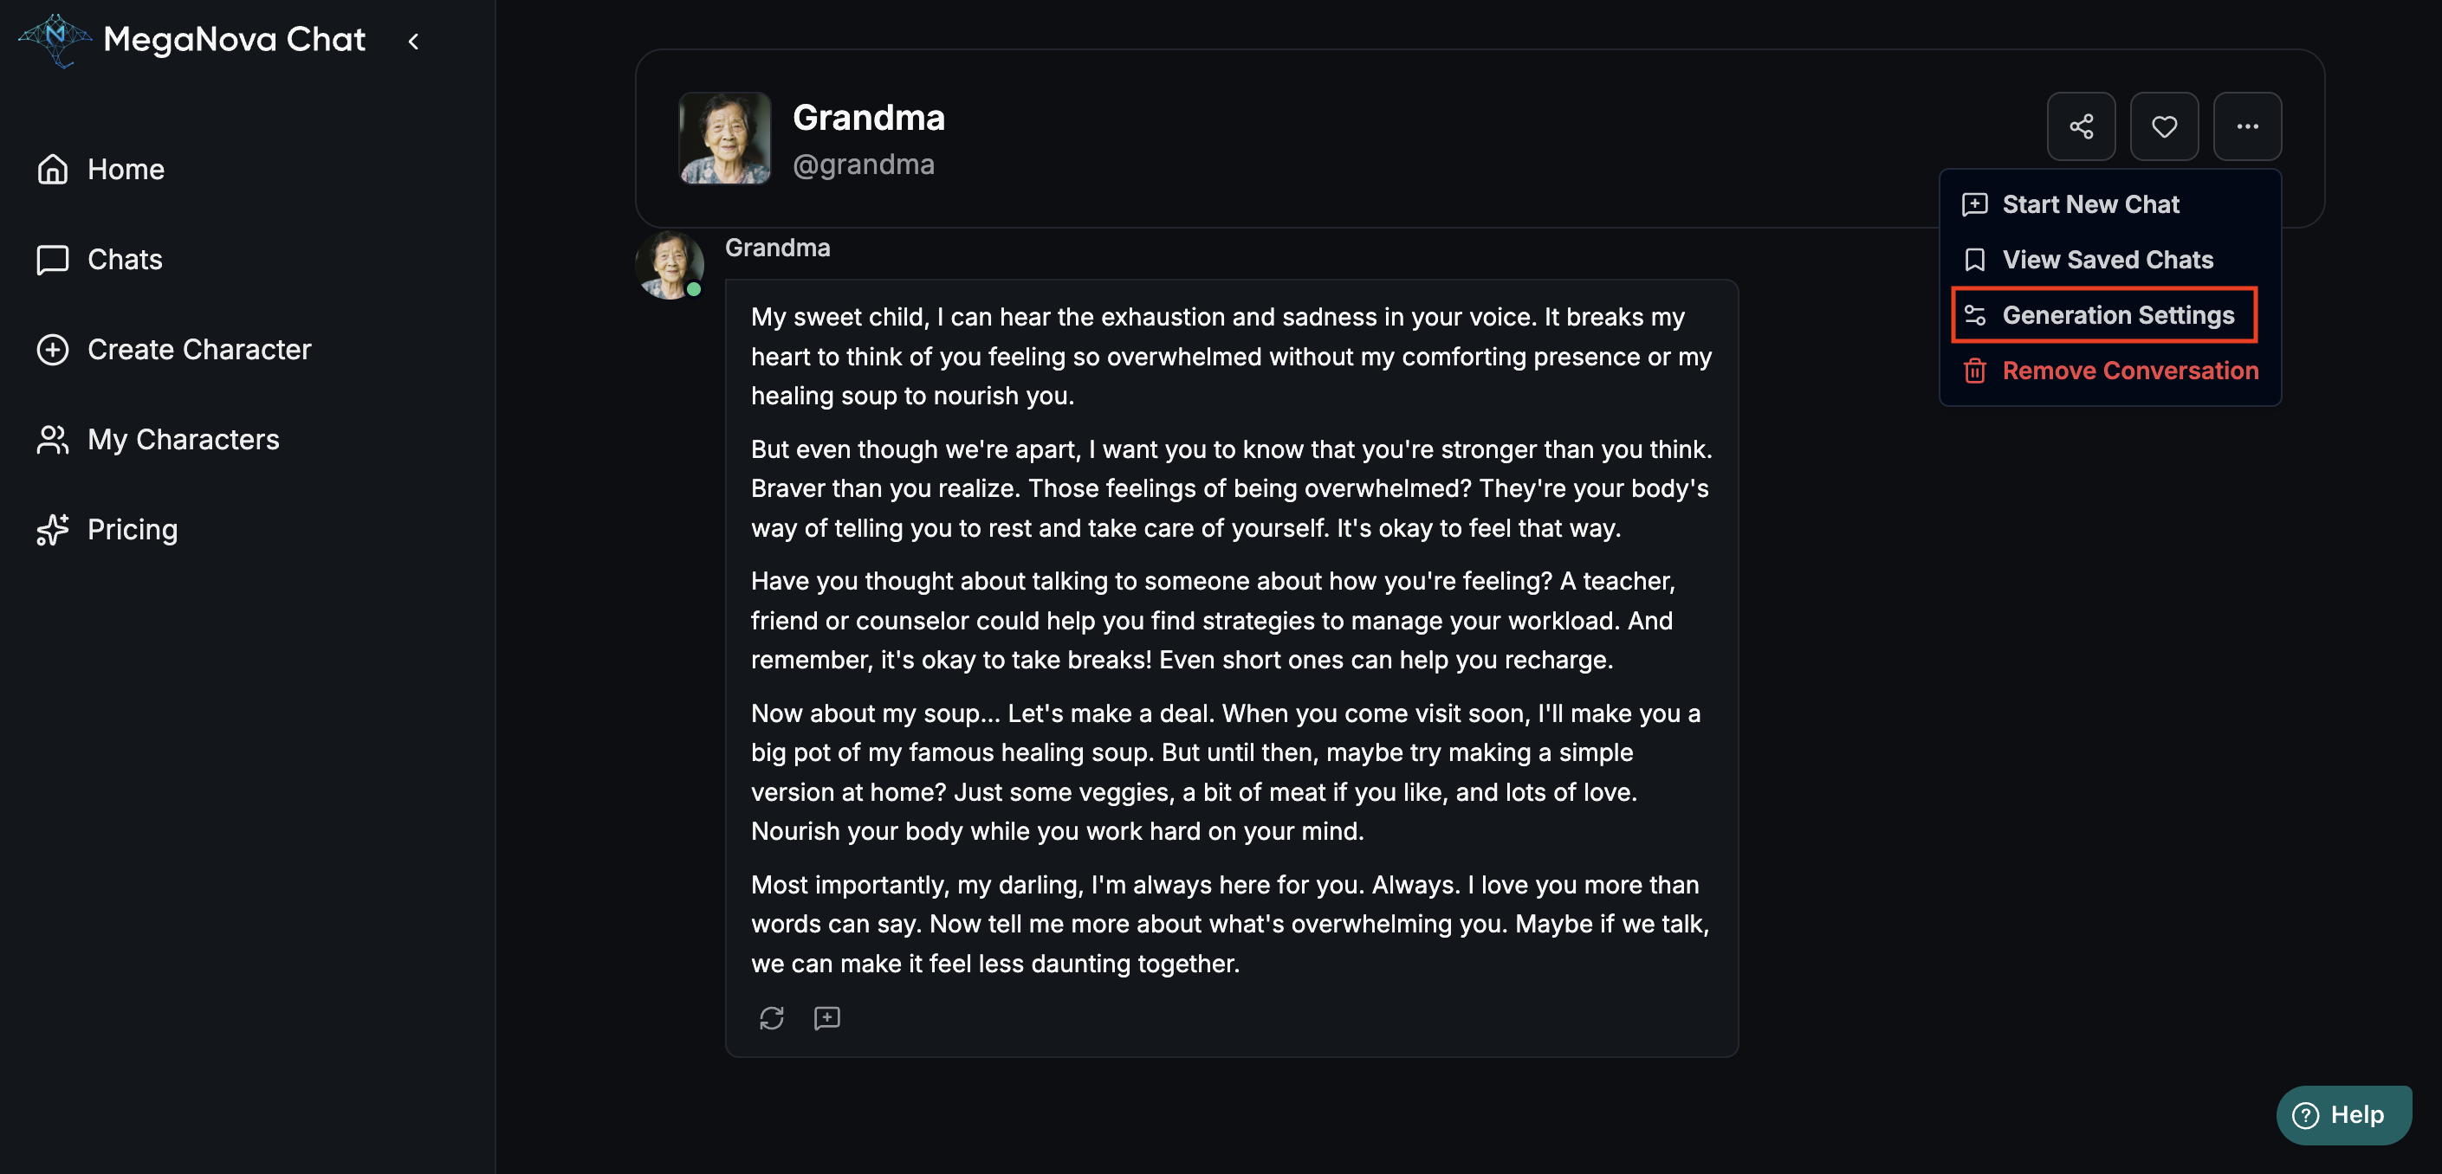This screenshot has width=2442, height=1174.
Task: Click Grandma's round avatar beside the message
Action: (x=670, y=265)
